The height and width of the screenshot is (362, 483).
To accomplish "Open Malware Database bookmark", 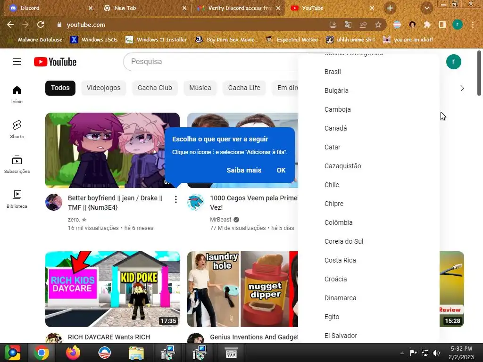I will coord(36,40).
